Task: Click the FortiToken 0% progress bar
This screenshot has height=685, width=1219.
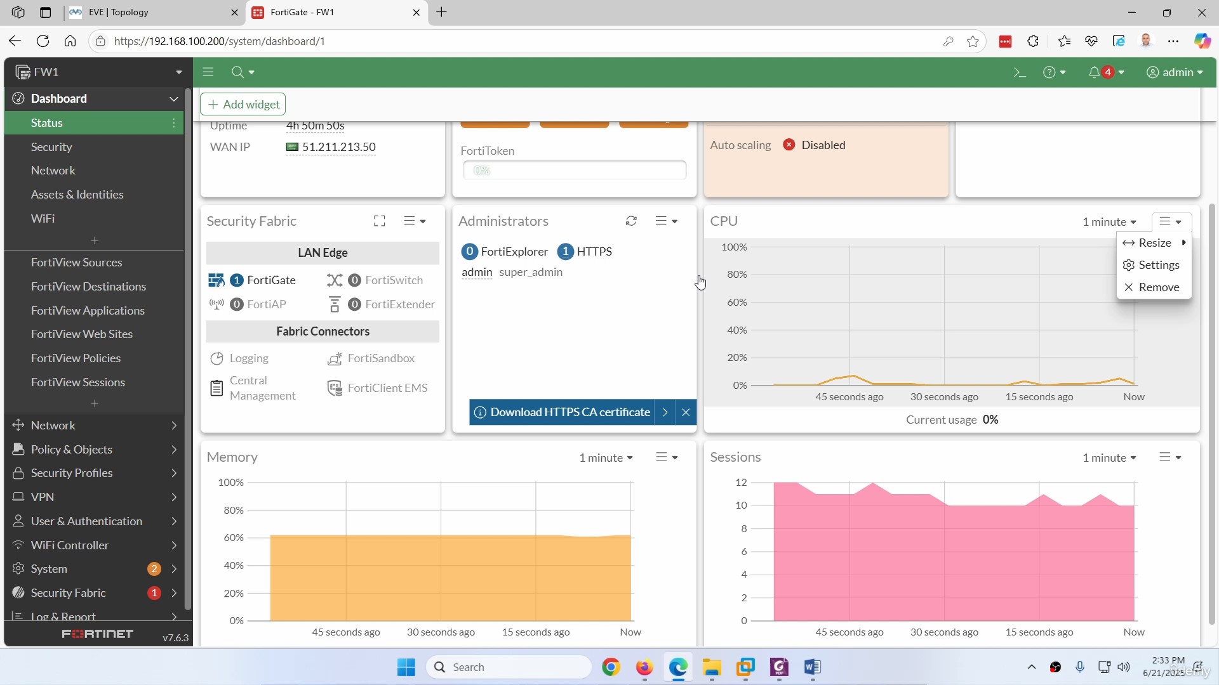Action: [575, 171]
